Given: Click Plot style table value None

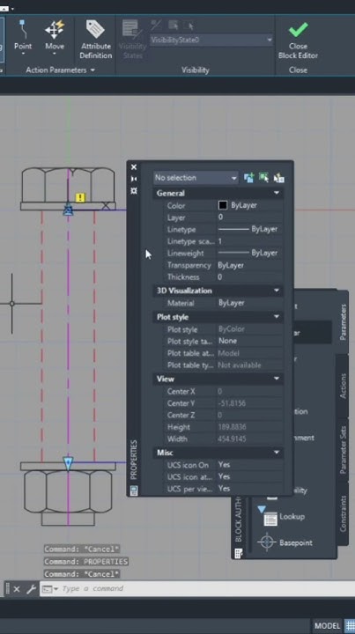Looking at the screenshot, I should point(250,341).
